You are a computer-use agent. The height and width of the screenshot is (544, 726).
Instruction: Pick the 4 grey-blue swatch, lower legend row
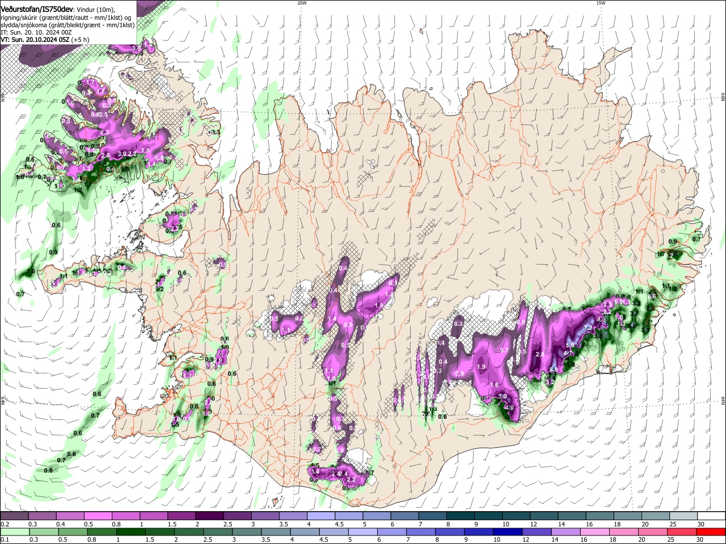pos(304,532)
